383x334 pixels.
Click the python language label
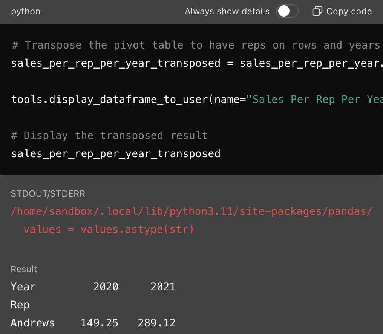[26, 11]
